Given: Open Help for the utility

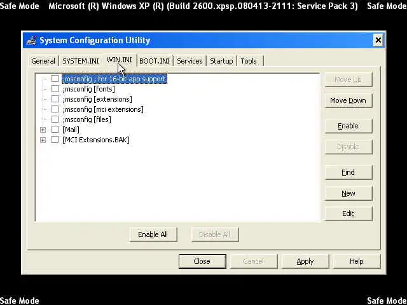Looking at the screenshot, I should [357, 261].
